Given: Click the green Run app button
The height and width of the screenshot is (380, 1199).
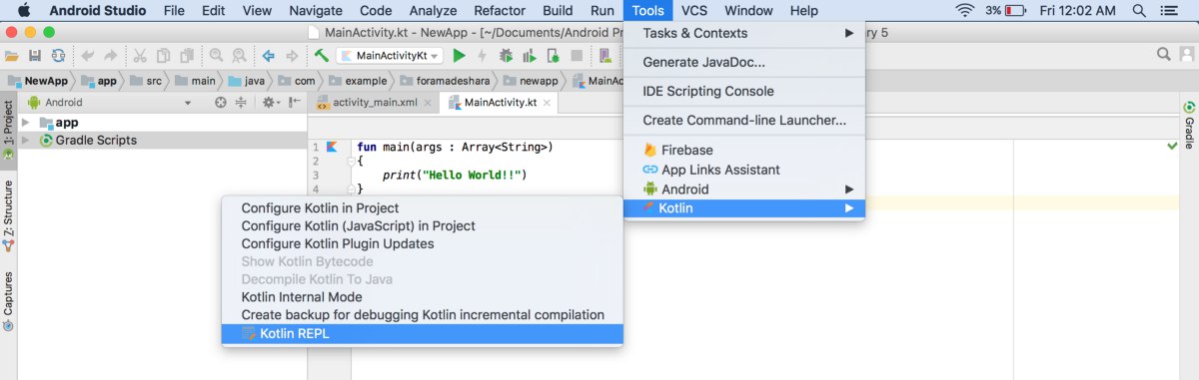Looking at the screenshot, I should [x=459, y=55].
